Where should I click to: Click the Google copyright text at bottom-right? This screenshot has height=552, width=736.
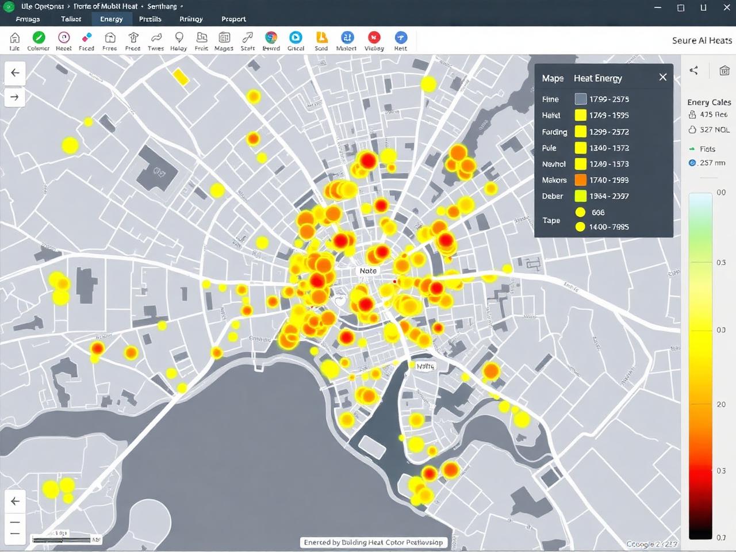(x=652, y=544)
